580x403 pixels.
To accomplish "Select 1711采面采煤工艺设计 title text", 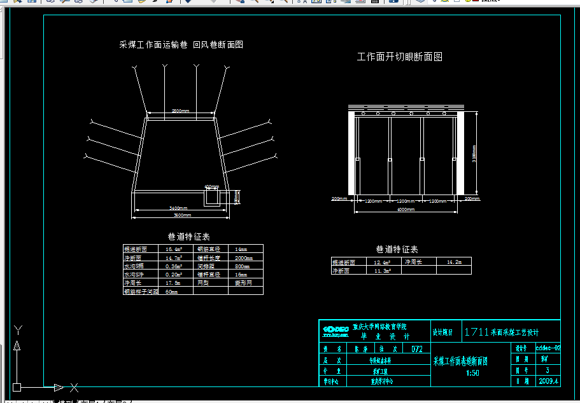I will [501, 332].
